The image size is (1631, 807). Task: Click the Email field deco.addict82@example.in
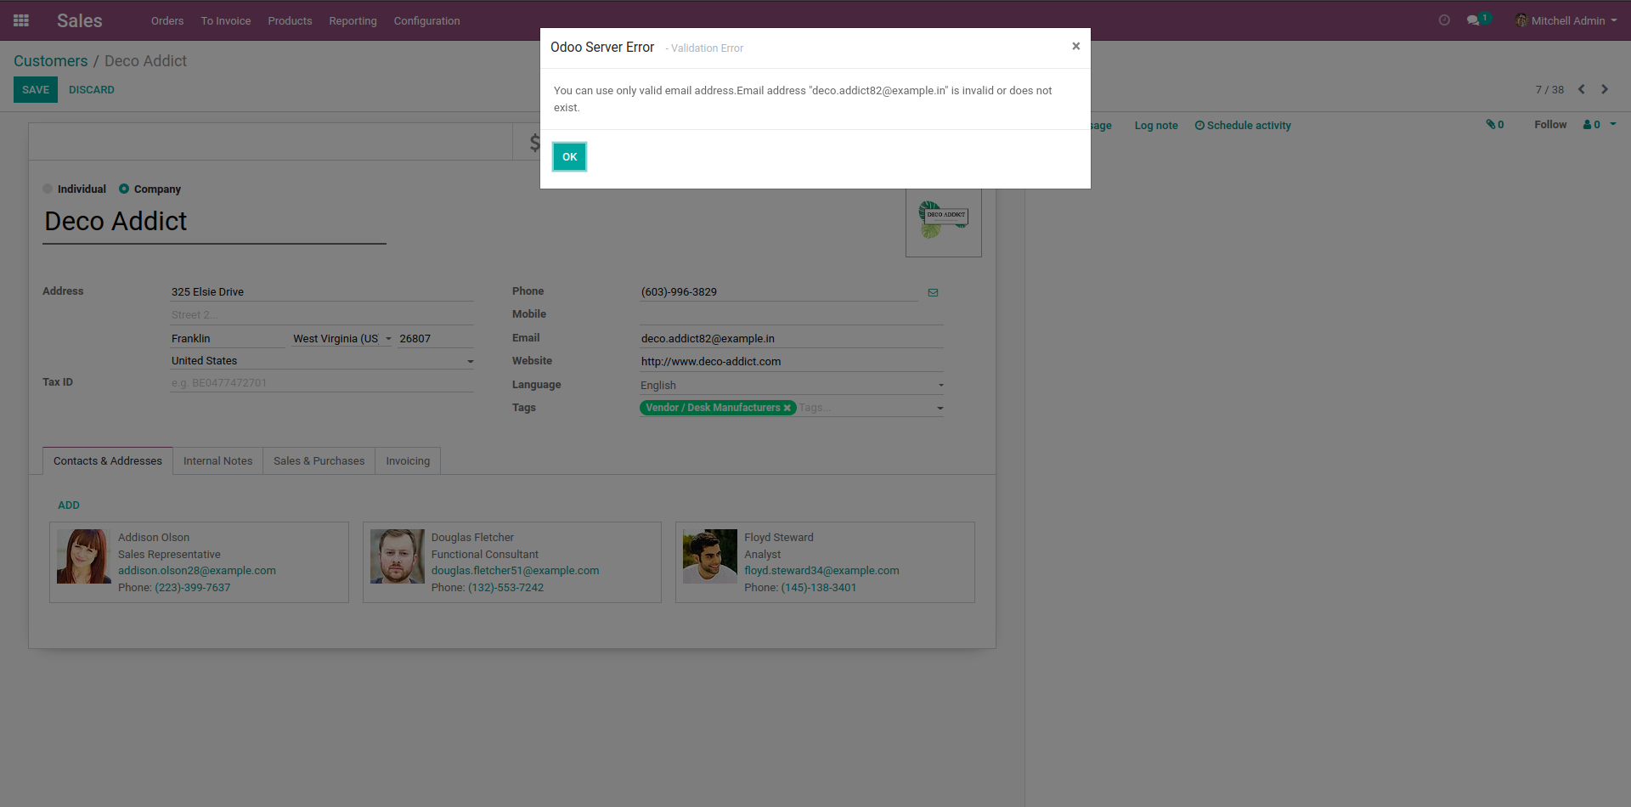792,338
